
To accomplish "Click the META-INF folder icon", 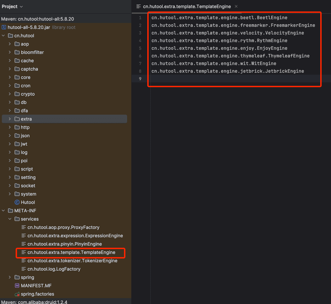I will tap(10, 211).
